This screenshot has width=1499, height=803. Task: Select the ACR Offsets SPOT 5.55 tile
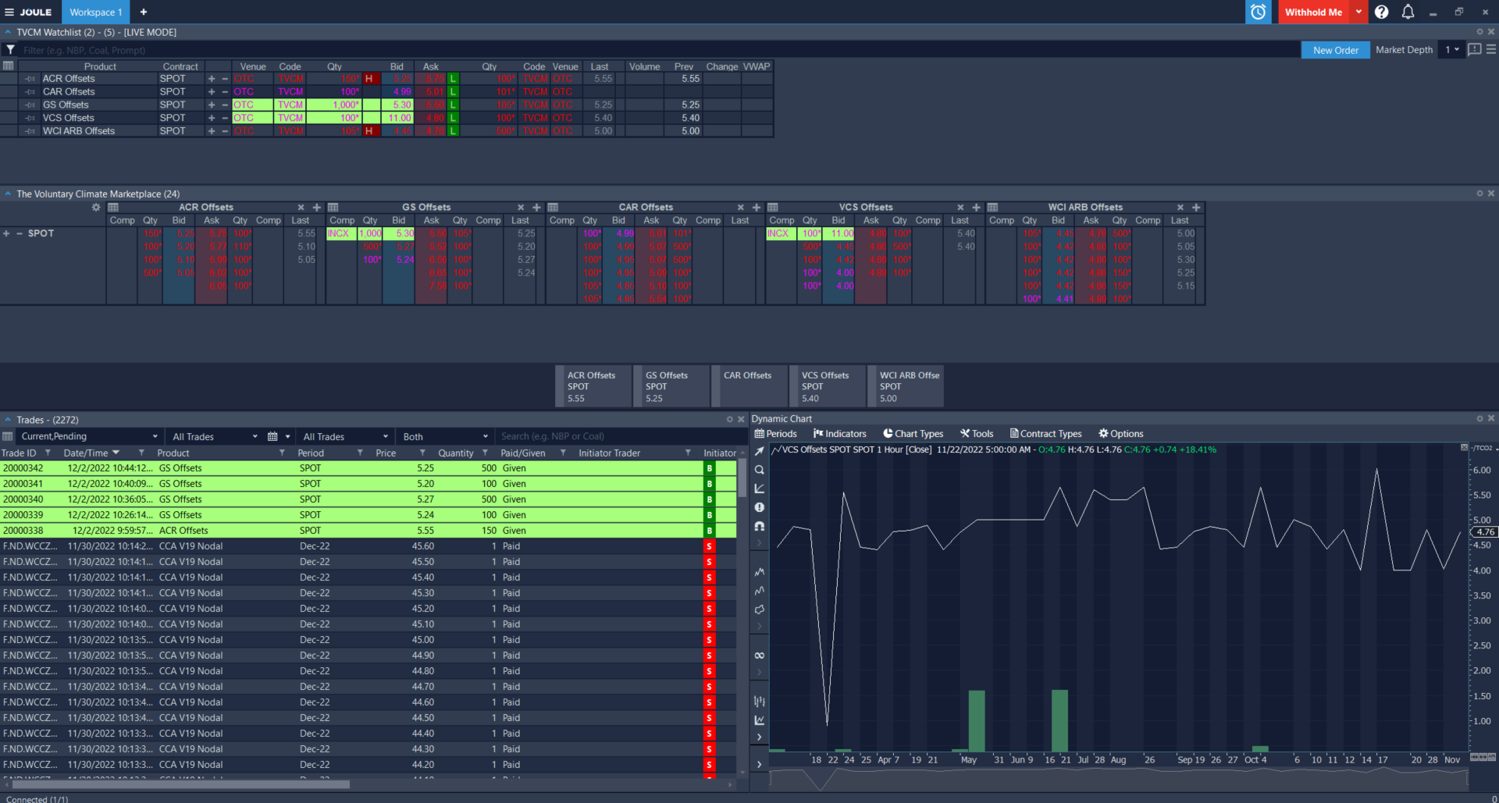(593, 386)
